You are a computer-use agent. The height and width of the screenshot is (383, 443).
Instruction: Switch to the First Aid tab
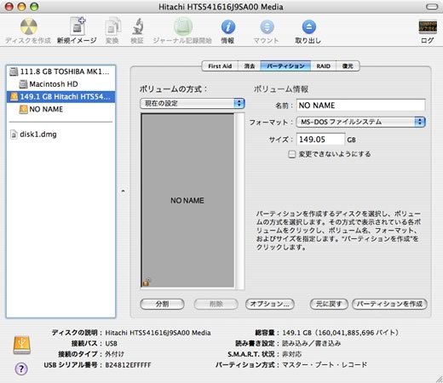[x=220, y=66]
